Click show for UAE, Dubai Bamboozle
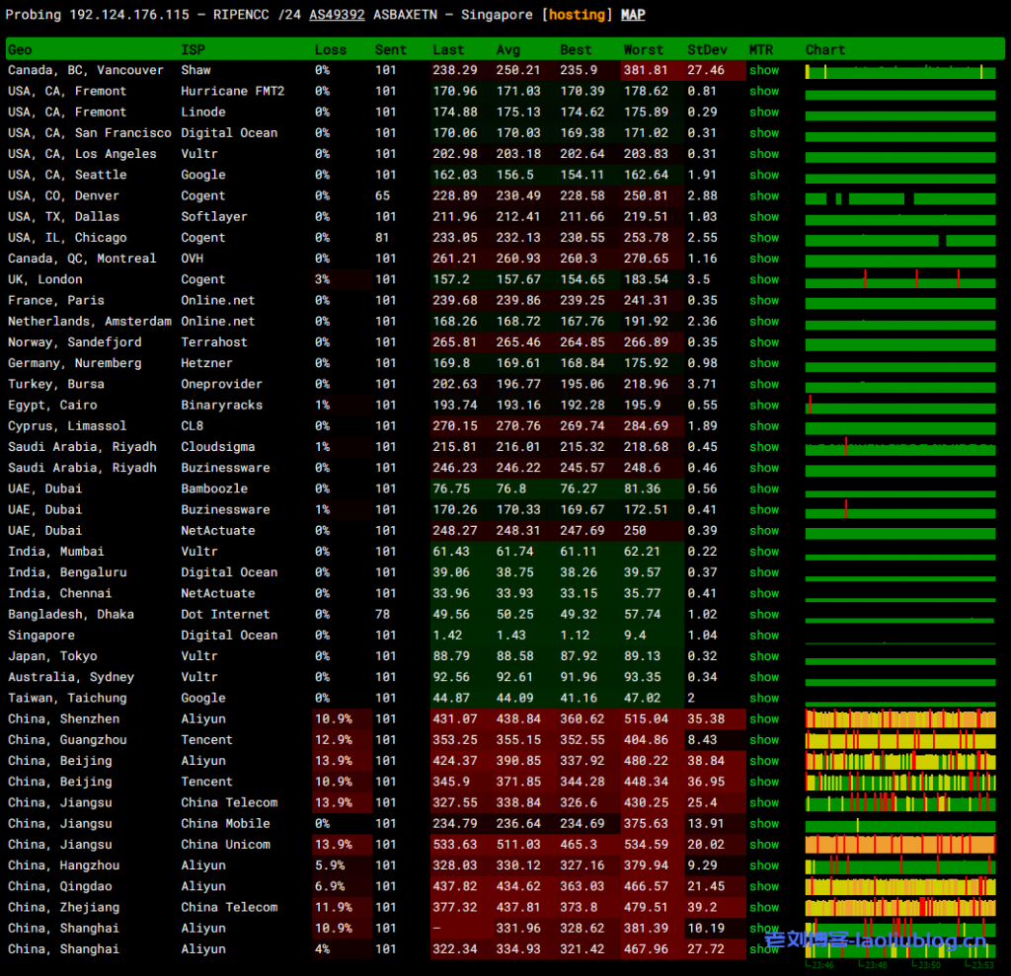The image size is (1011, 976). (x=763, y=488)
